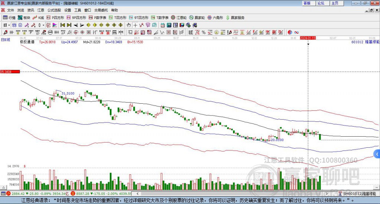
Task: Open the 板块 sector view
Action: 24,18
